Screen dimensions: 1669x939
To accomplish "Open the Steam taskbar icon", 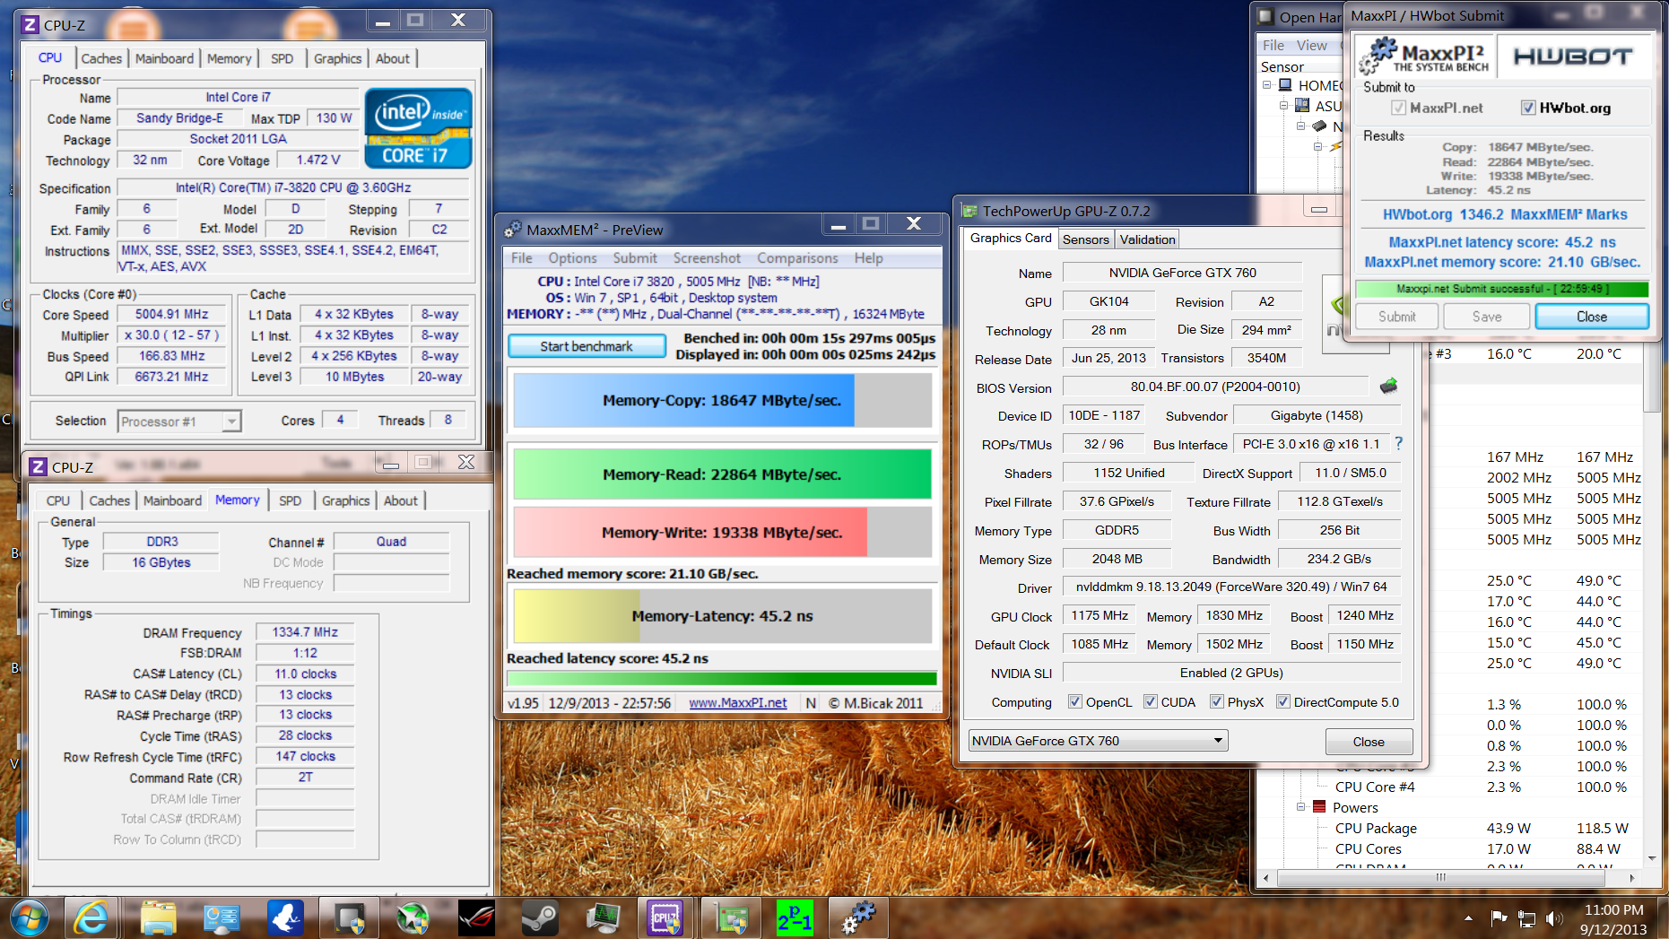I will 540,917.
